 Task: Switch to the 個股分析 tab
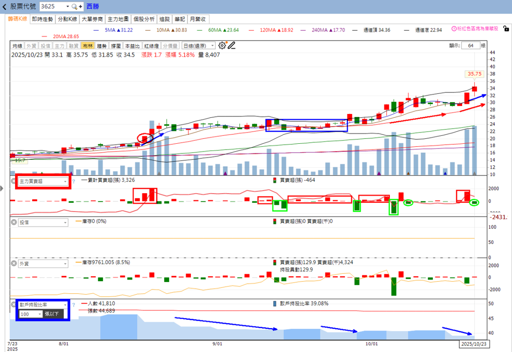[x=144, y=19]
